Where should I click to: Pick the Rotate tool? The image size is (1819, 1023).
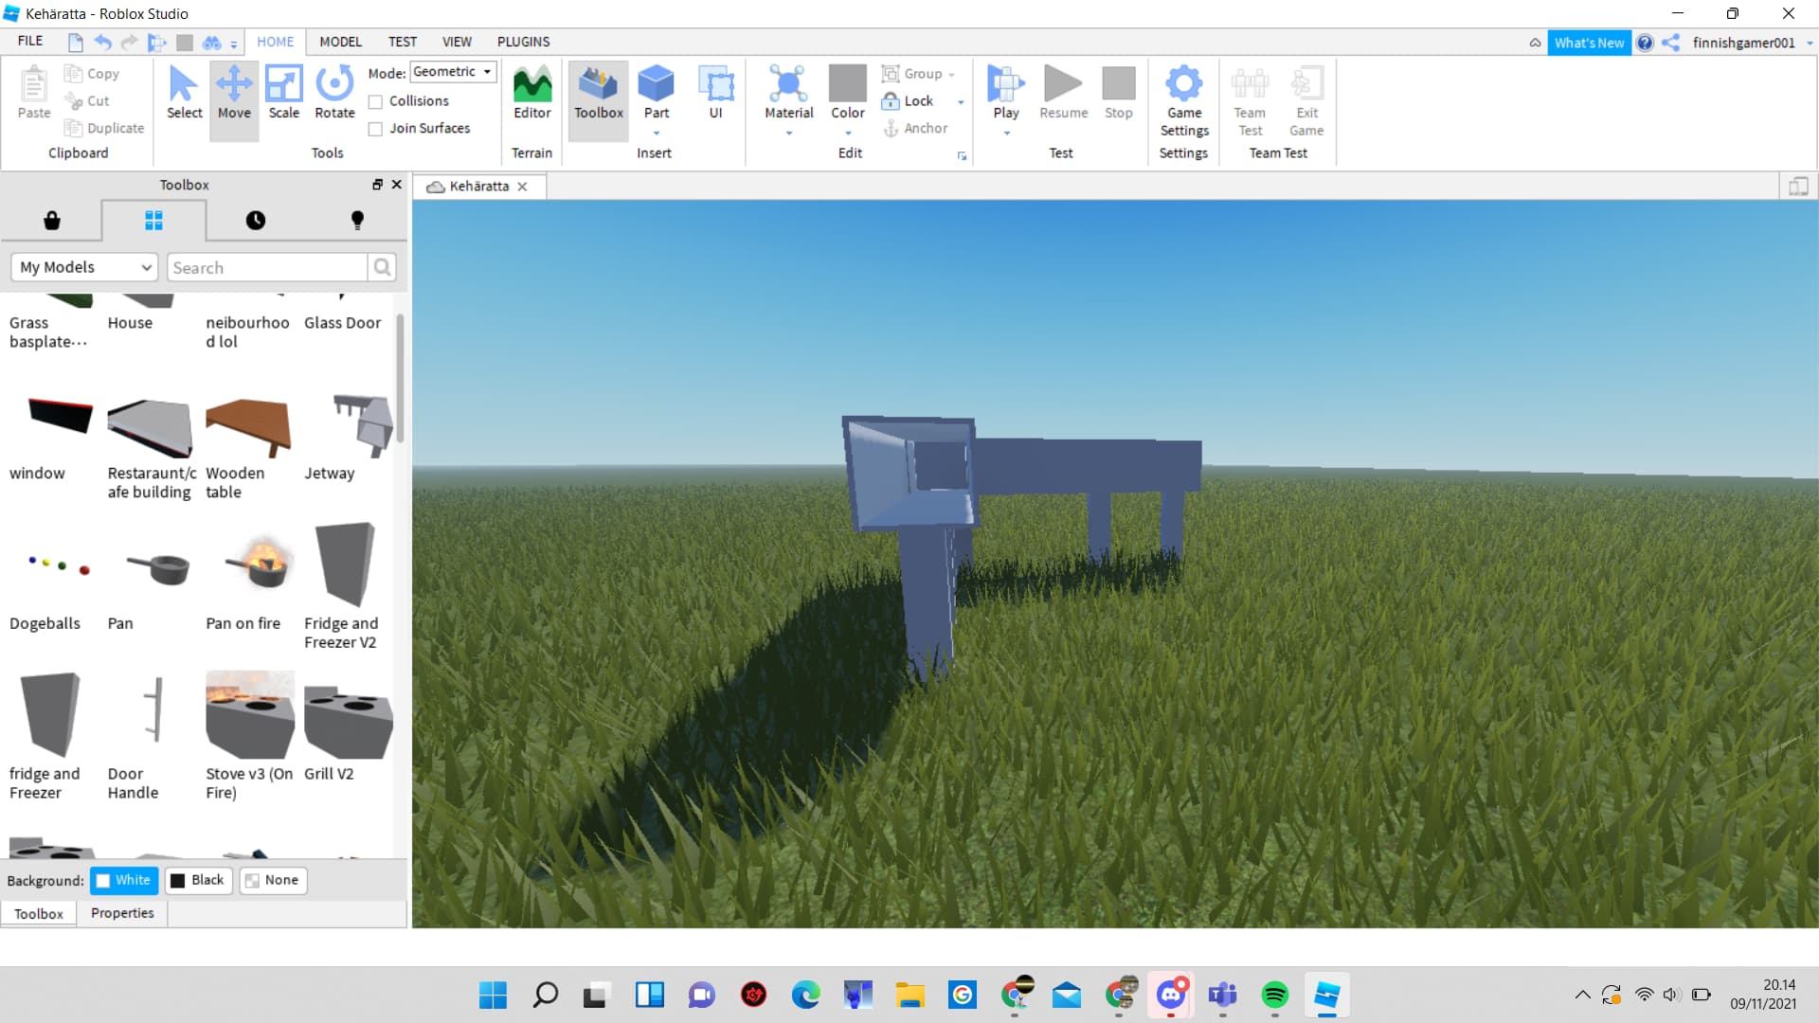(x=334, y=93)
